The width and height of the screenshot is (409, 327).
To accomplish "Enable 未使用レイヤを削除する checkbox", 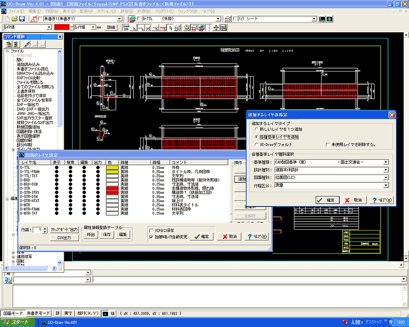I will [328, 145].
